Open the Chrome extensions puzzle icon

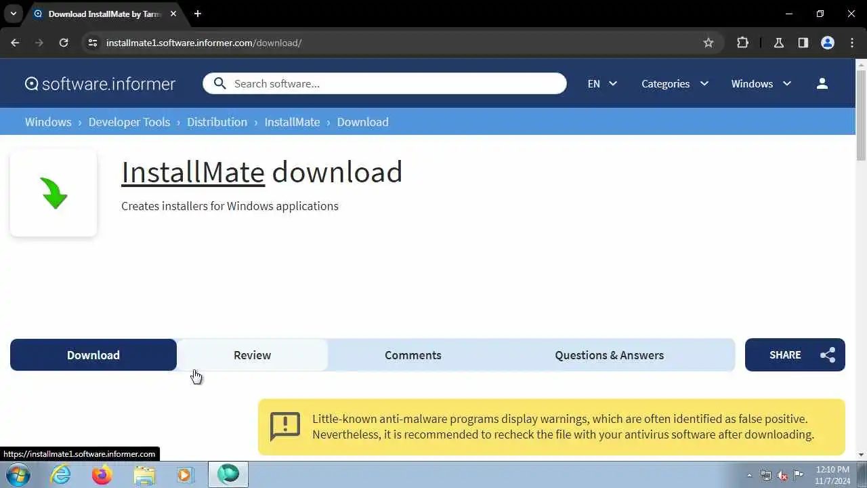pos(743,43)
